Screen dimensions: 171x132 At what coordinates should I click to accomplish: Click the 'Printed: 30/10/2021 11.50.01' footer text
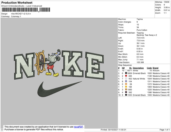[x=113, y=130]
